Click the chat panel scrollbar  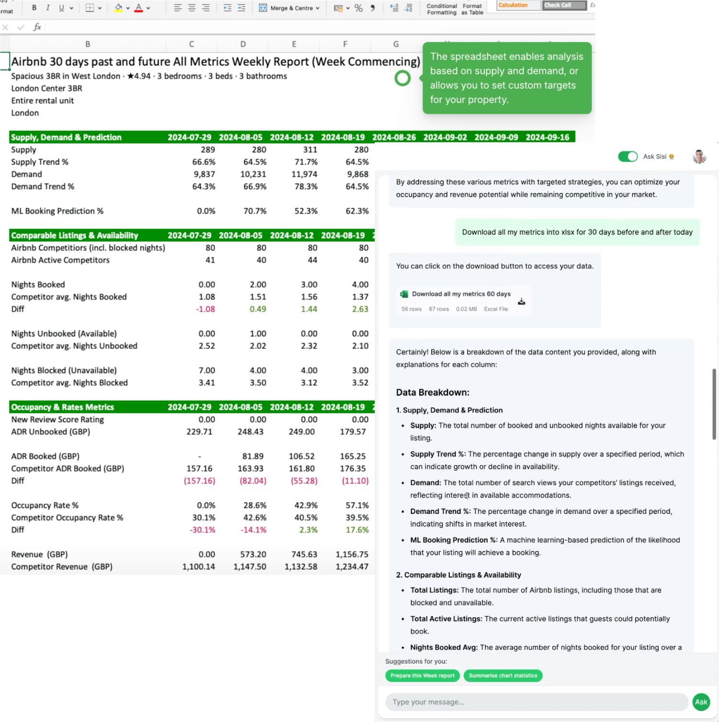714,404
